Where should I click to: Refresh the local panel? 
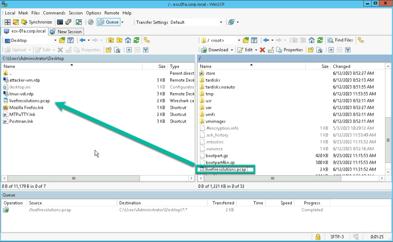[x=136, y=40]
